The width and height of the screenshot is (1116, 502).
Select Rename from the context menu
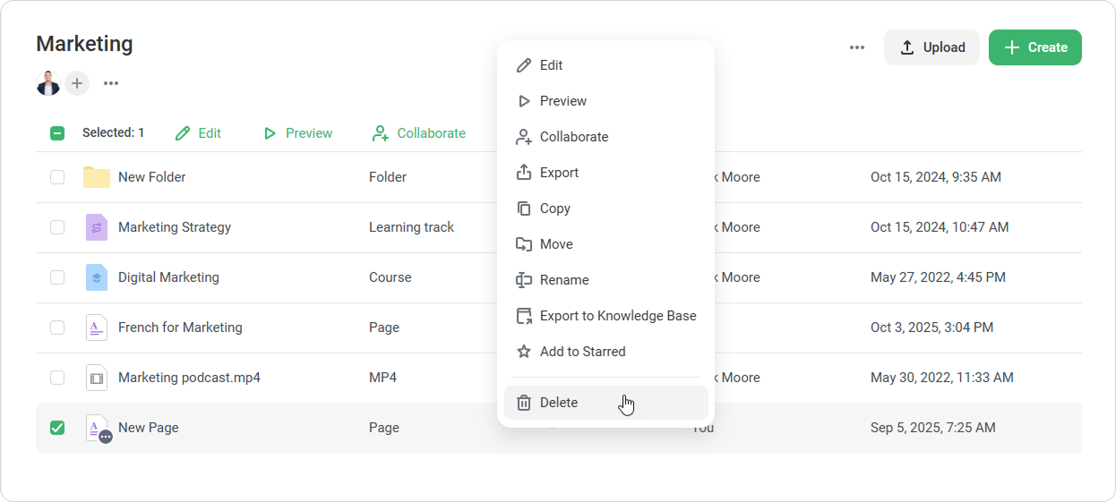tap(563, 280)
